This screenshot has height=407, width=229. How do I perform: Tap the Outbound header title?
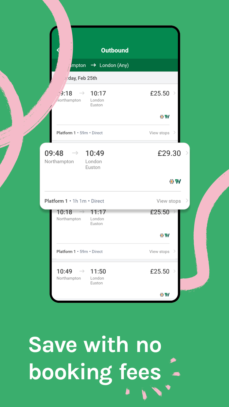(115, 50)
